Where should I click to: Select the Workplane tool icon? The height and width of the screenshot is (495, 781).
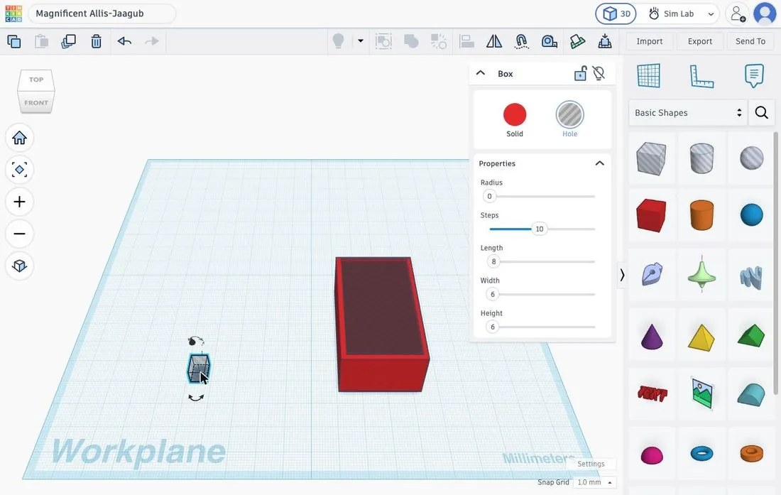coord(648,76)
